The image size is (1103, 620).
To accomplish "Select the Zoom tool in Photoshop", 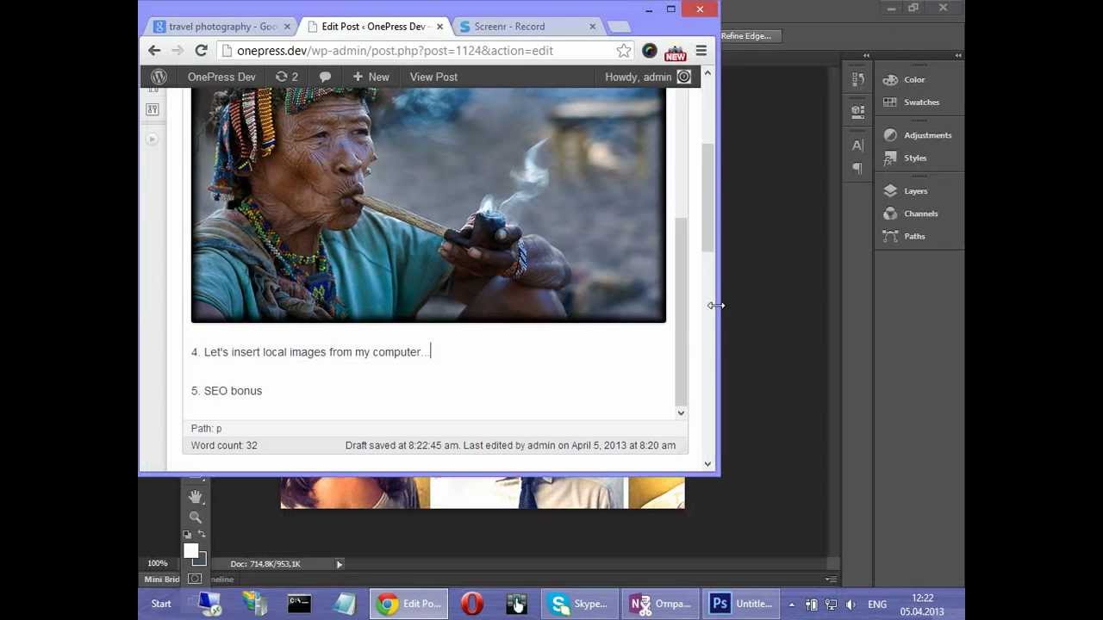I will pyautogui.click(x=196, y=518).
